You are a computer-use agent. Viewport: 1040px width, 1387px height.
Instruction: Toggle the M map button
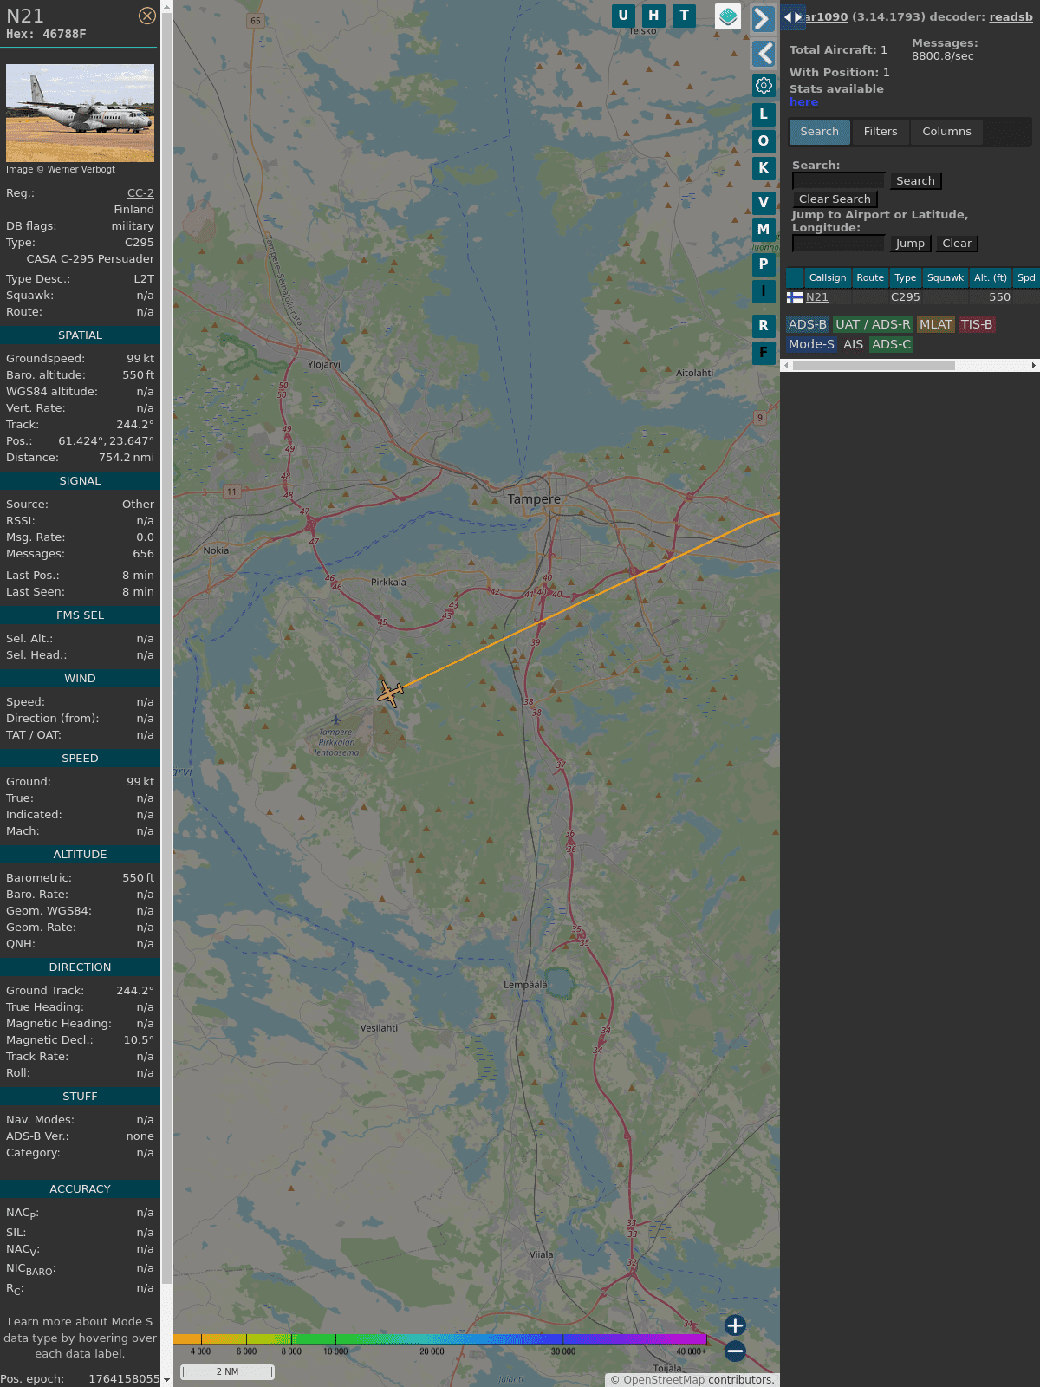point(764,229)
